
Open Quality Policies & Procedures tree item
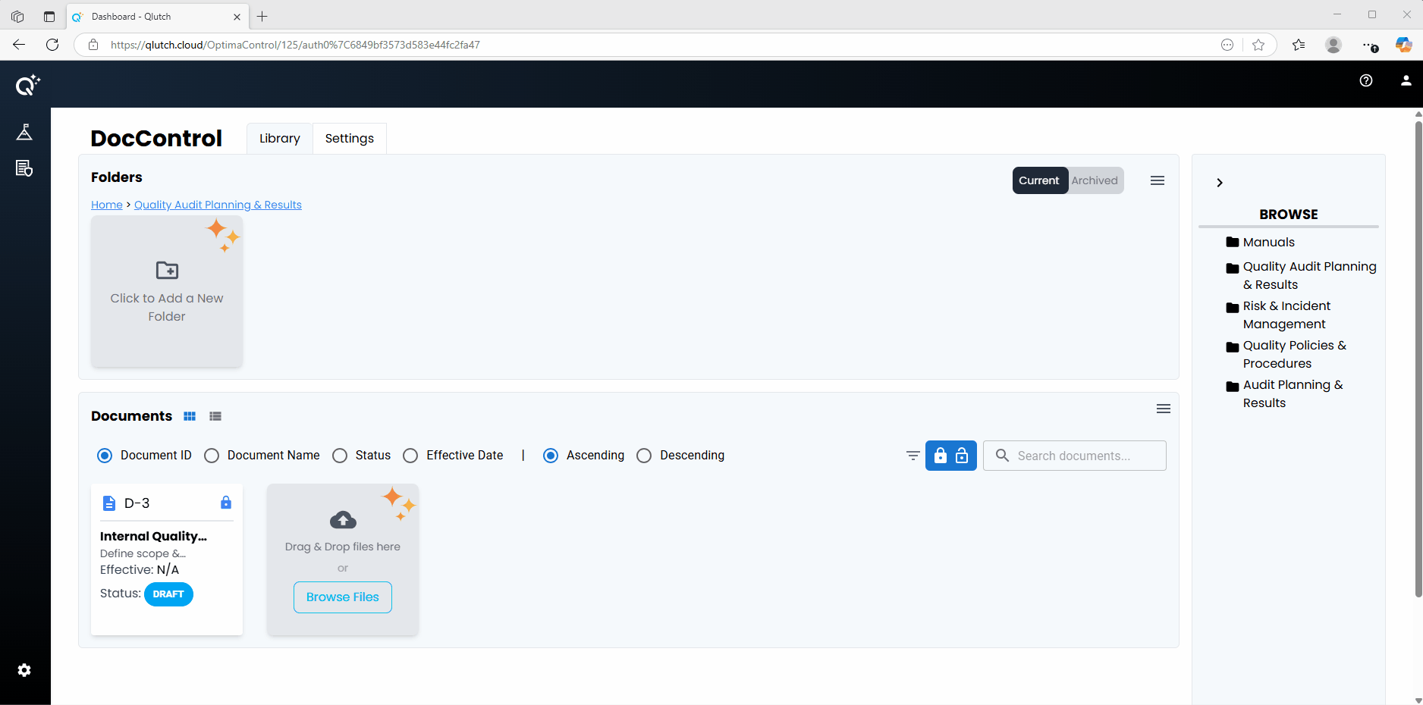pyautogui.click(x=1295, y=355)
